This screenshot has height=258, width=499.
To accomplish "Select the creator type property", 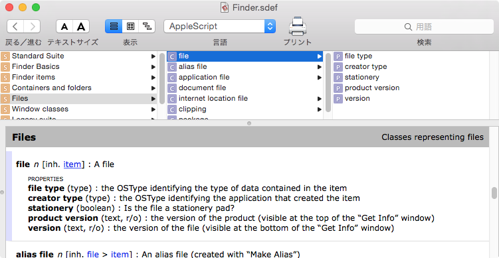I will [x=411, y=67].
